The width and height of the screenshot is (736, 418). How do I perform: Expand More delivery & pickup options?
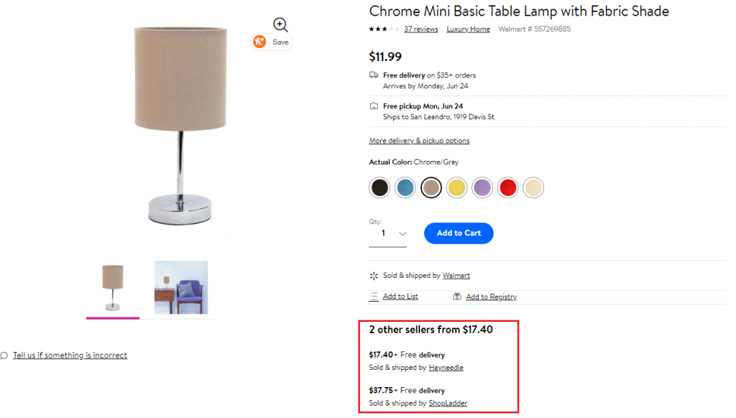point(419,141)
